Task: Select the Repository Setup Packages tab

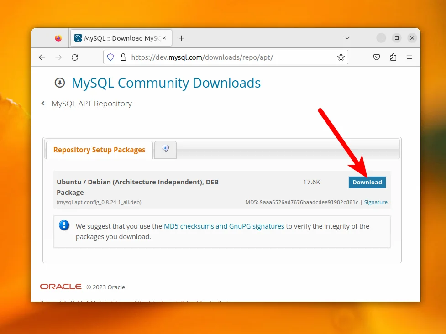Action: 99,150
